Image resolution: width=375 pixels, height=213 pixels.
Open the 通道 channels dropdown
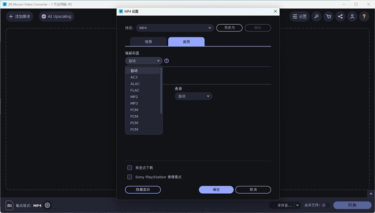(193, 96)
